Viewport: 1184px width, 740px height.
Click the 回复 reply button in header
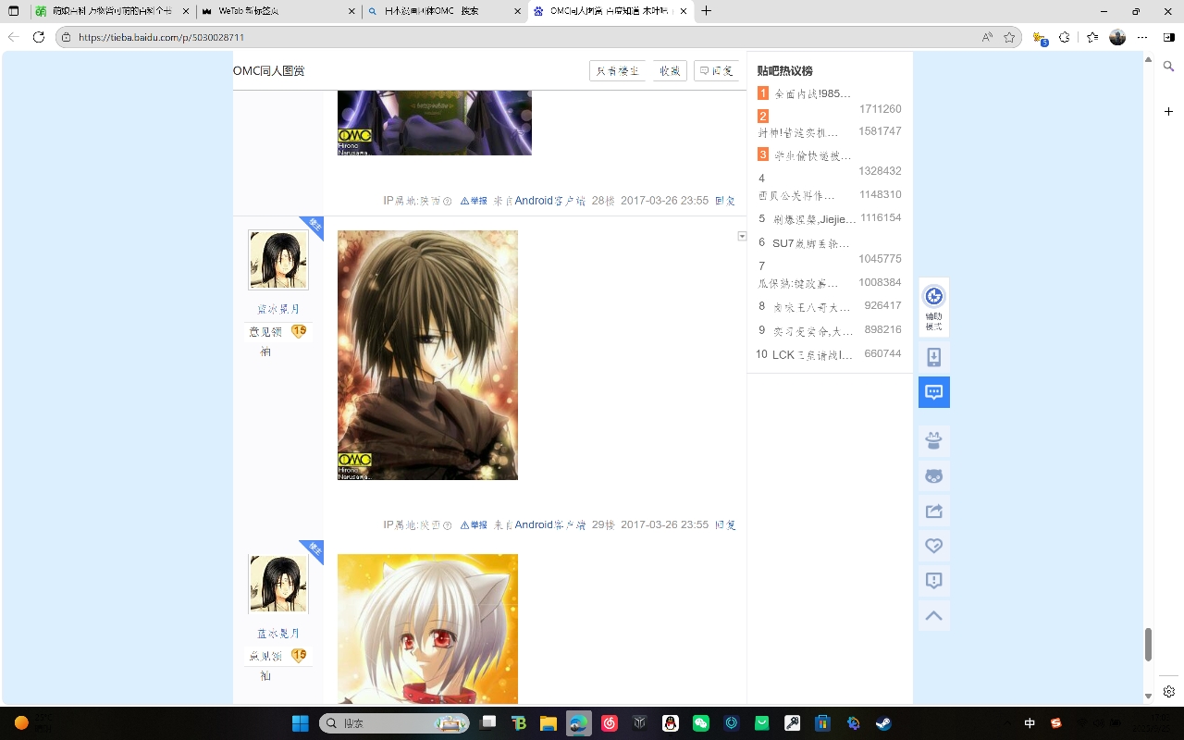[716, 71]
